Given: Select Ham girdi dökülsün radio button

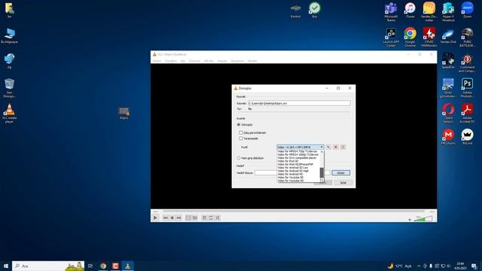Looking at the screenshot, I should coord(239,158).
